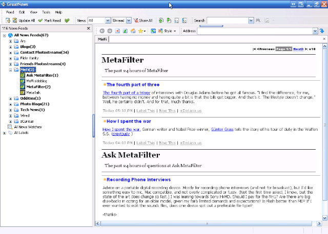Click the Next> page link

(x=298, y=49)
